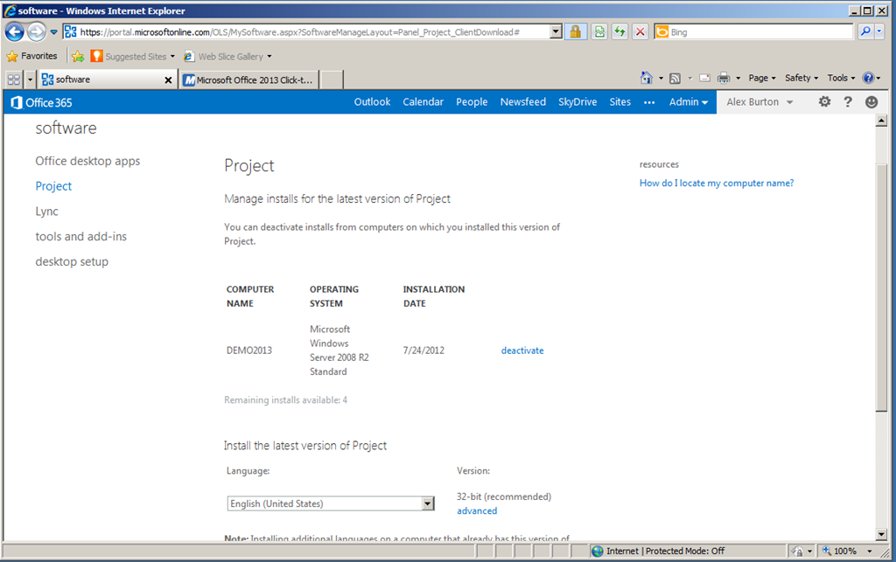This screenshot has width=896, height=562.
Task: Click the security lock icon in address bar
Action: (x=576, y=32)
